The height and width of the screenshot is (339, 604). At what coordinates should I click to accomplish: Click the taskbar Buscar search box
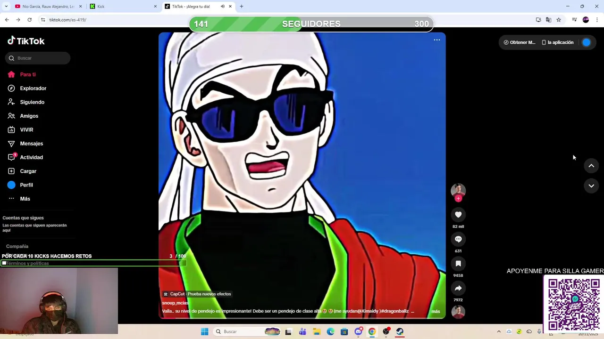(x=247, y=332)
